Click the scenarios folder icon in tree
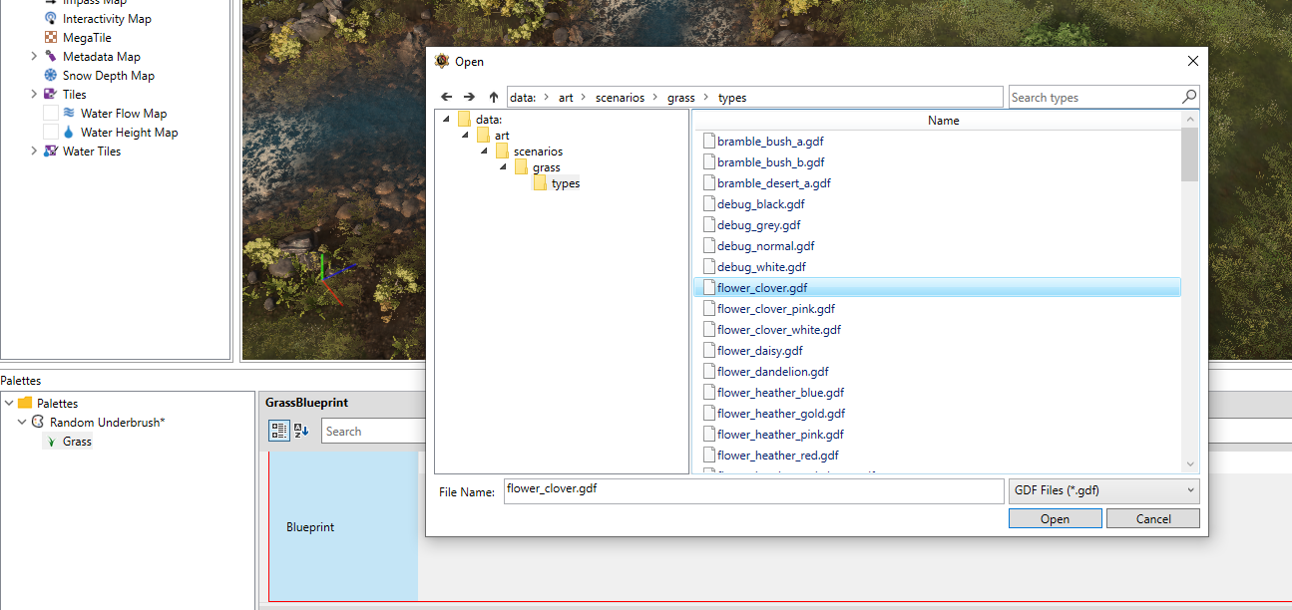The width and height of the screenshot is (1292, 610). pos(502,152)
